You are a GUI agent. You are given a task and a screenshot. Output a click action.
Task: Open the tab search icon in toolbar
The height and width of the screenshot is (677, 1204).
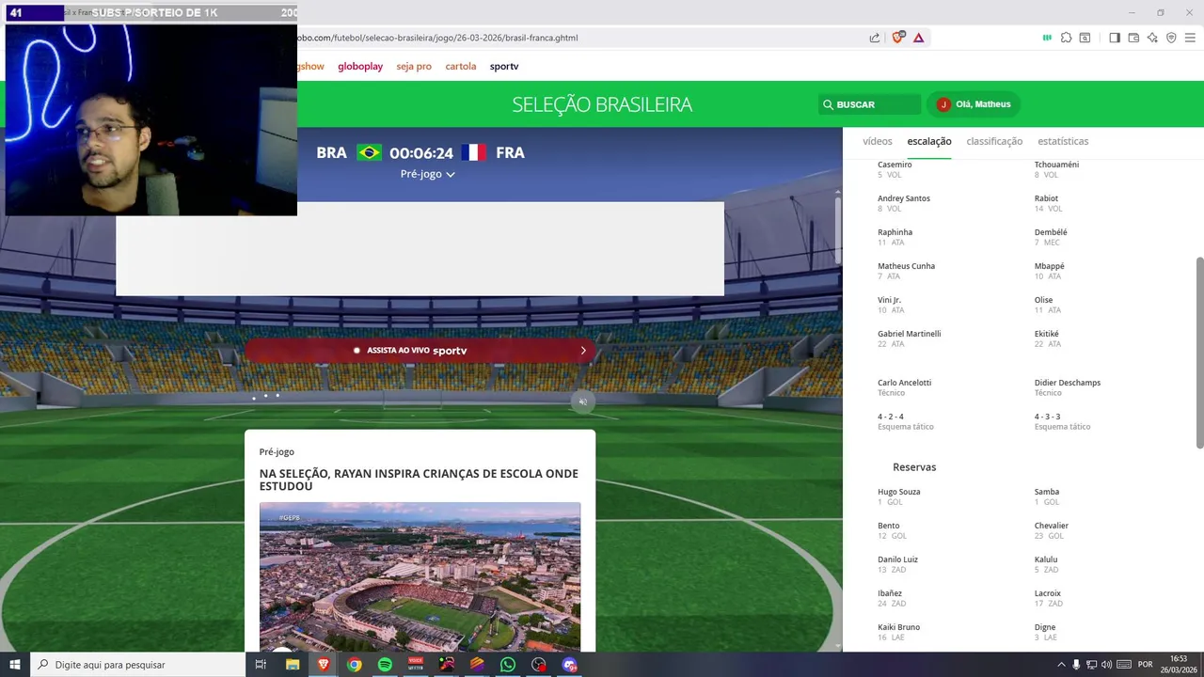[x=1085, y=38]
